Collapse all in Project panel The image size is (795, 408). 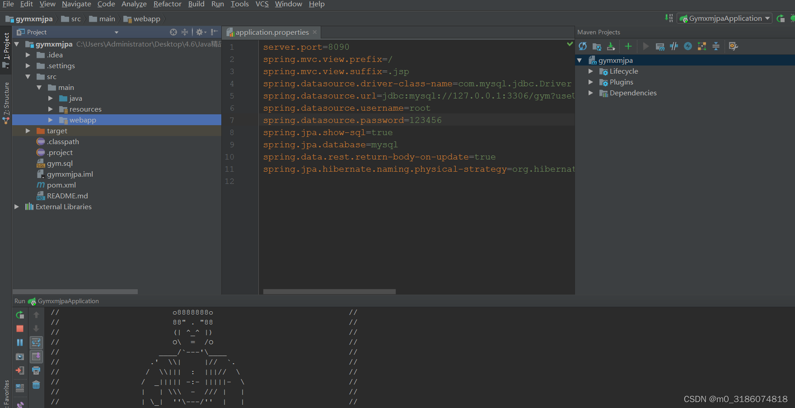[x=185, y=32]
